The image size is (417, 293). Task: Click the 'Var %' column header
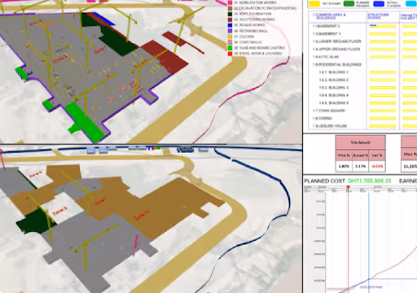(x=377, y=155)
